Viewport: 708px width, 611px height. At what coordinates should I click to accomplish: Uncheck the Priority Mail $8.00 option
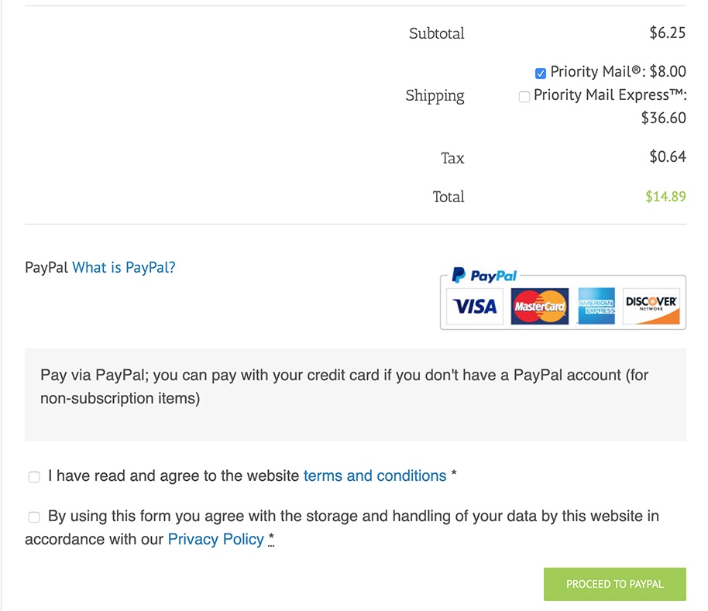[541, 73]
